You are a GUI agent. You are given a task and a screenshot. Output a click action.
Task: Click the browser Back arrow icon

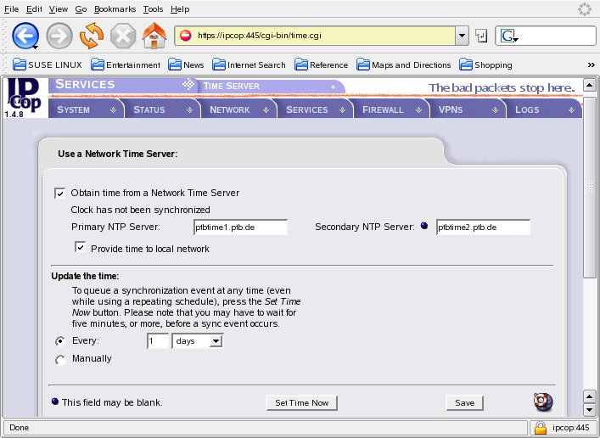coord(25,36)
